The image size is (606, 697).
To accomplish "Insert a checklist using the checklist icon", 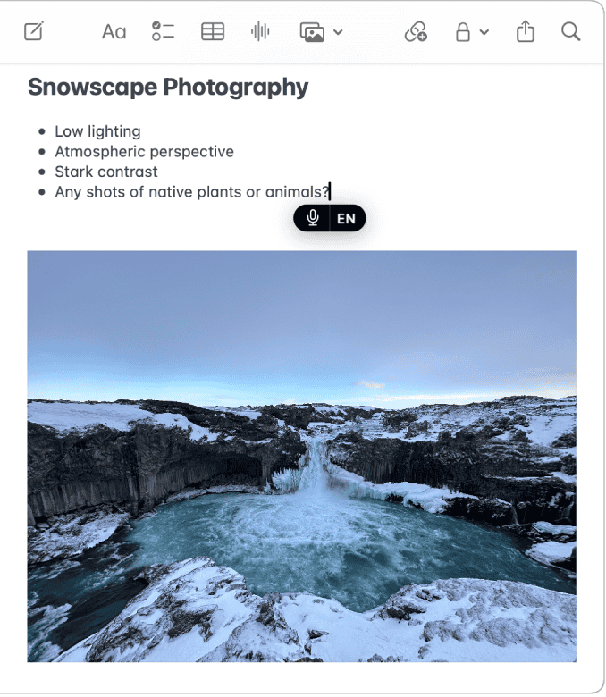I will [x=163, y=31].
